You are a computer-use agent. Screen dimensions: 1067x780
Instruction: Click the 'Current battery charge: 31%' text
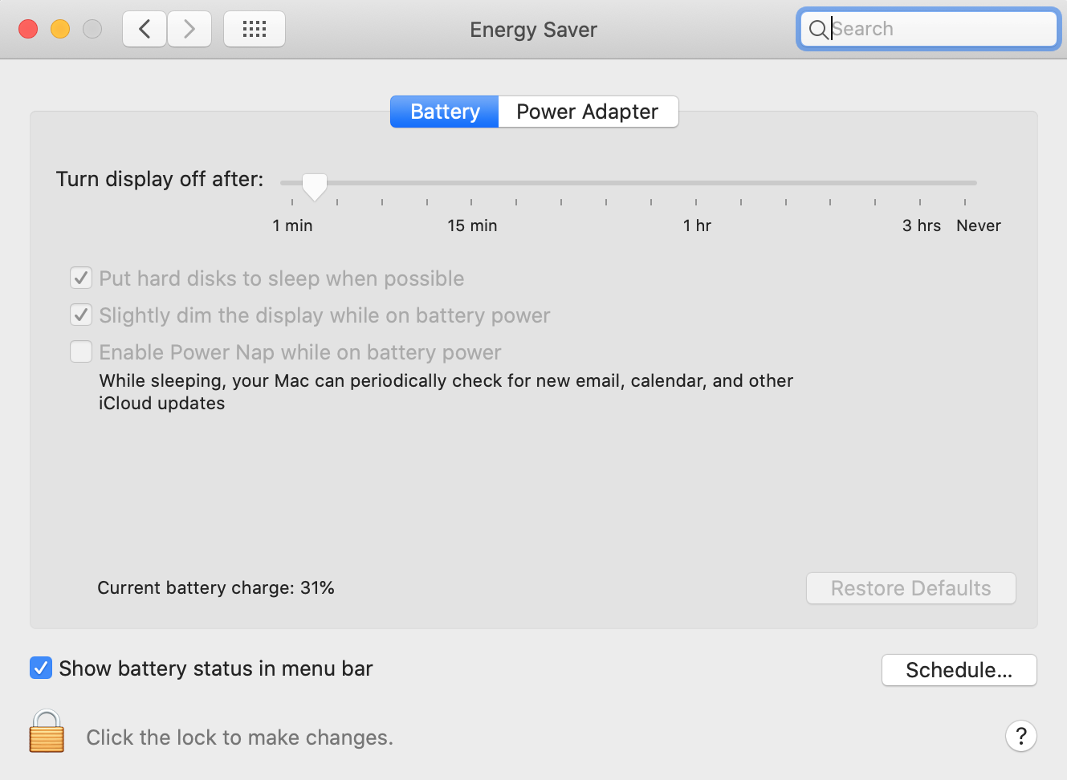216,588
